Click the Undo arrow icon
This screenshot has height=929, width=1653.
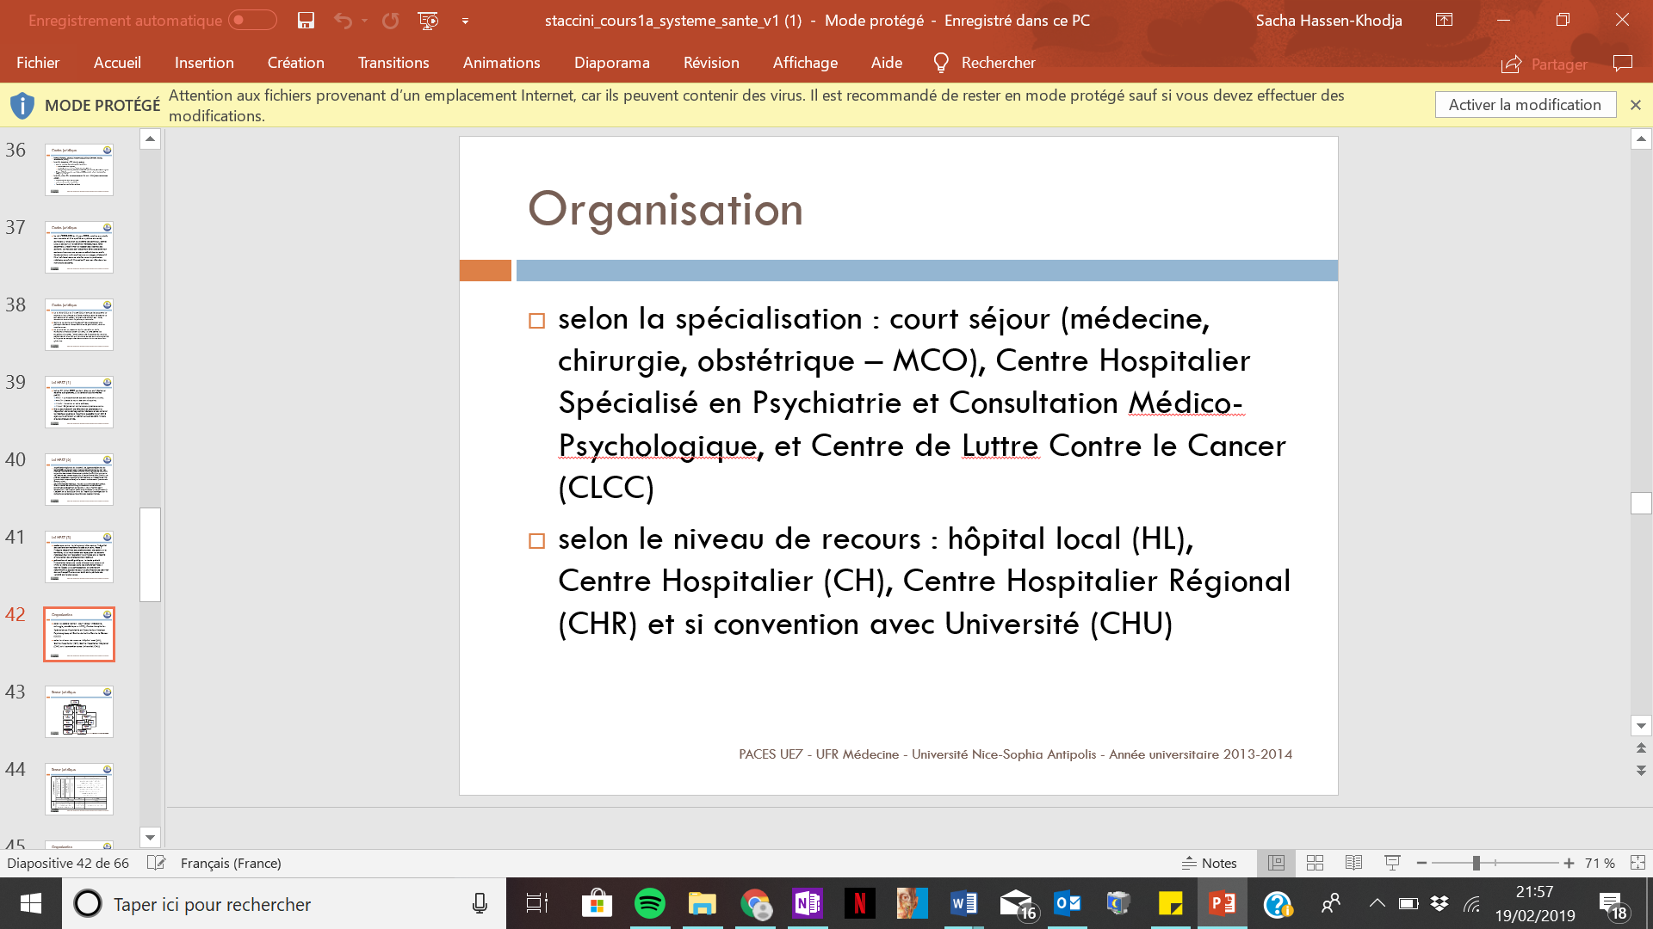coord(343,21)
